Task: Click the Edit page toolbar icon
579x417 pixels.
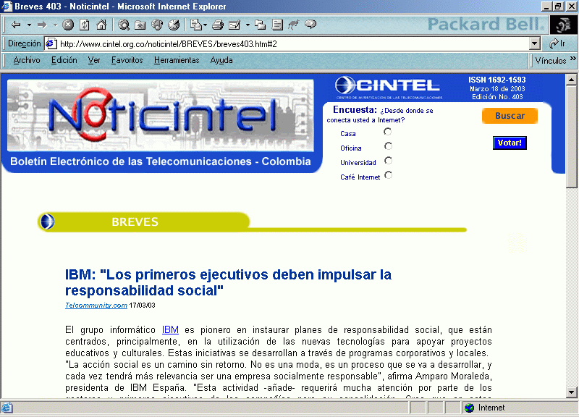Action: pos(234,25)
